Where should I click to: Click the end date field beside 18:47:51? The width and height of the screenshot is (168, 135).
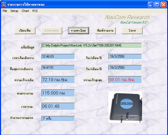click(x=125, y=68)
